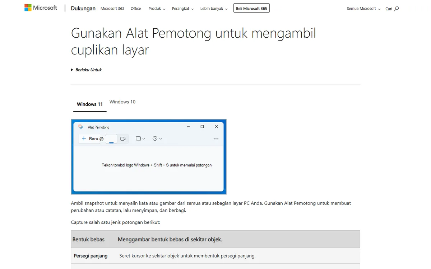Click the 'Persegi panjang' table cell
Image resolution: width=431 pixels, height=269 pixels.
[91, 256]
